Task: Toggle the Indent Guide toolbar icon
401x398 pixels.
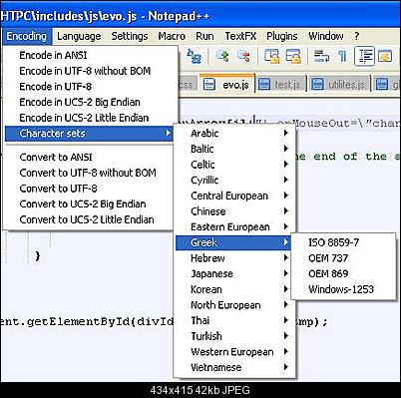Action: click(364, 56)
